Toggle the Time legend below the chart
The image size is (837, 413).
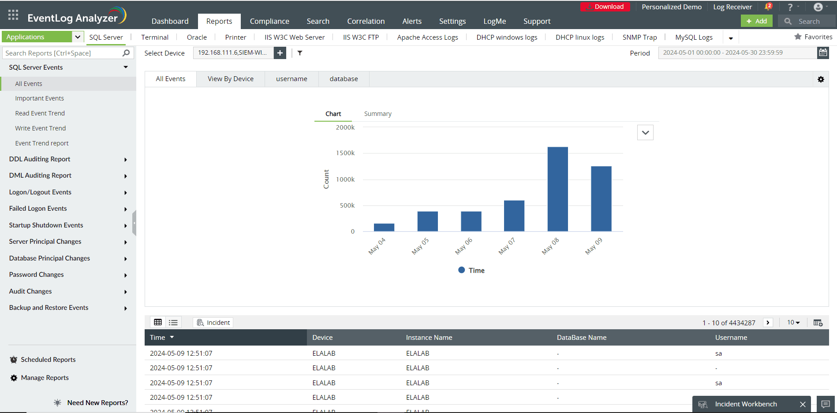471,270
